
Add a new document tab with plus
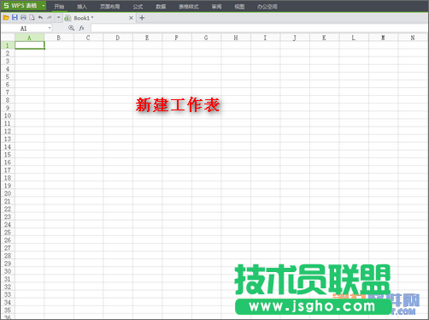click(x=142, y=18)
